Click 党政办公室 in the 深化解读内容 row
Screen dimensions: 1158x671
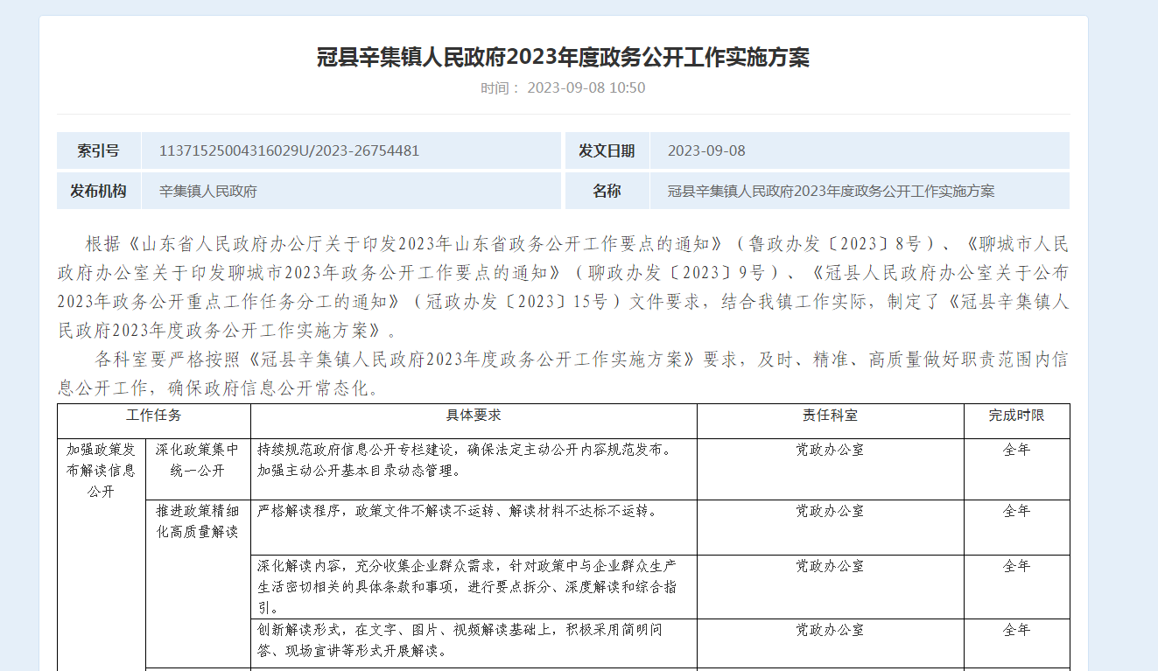pyautogui.click(x=830, y=566)
